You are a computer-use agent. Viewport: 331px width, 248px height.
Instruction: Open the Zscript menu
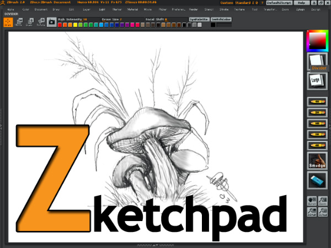(316, 9)
